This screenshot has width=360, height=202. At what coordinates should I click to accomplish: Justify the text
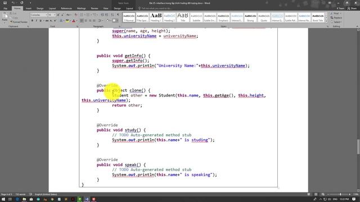[94, 21]
